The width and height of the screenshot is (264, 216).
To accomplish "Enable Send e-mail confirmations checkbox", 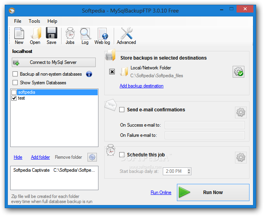I will [x=122, y=110].
